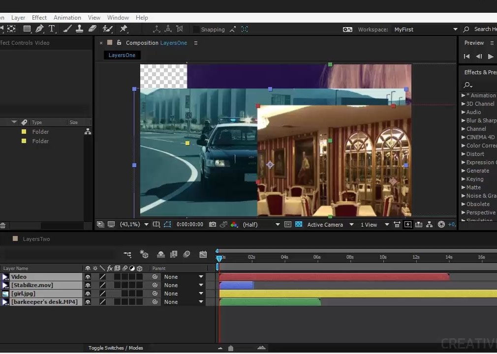Image resolution: width=497 pixels, height=354 pixels.
Task: Select the Eraser tool
Action: [92, 29]
